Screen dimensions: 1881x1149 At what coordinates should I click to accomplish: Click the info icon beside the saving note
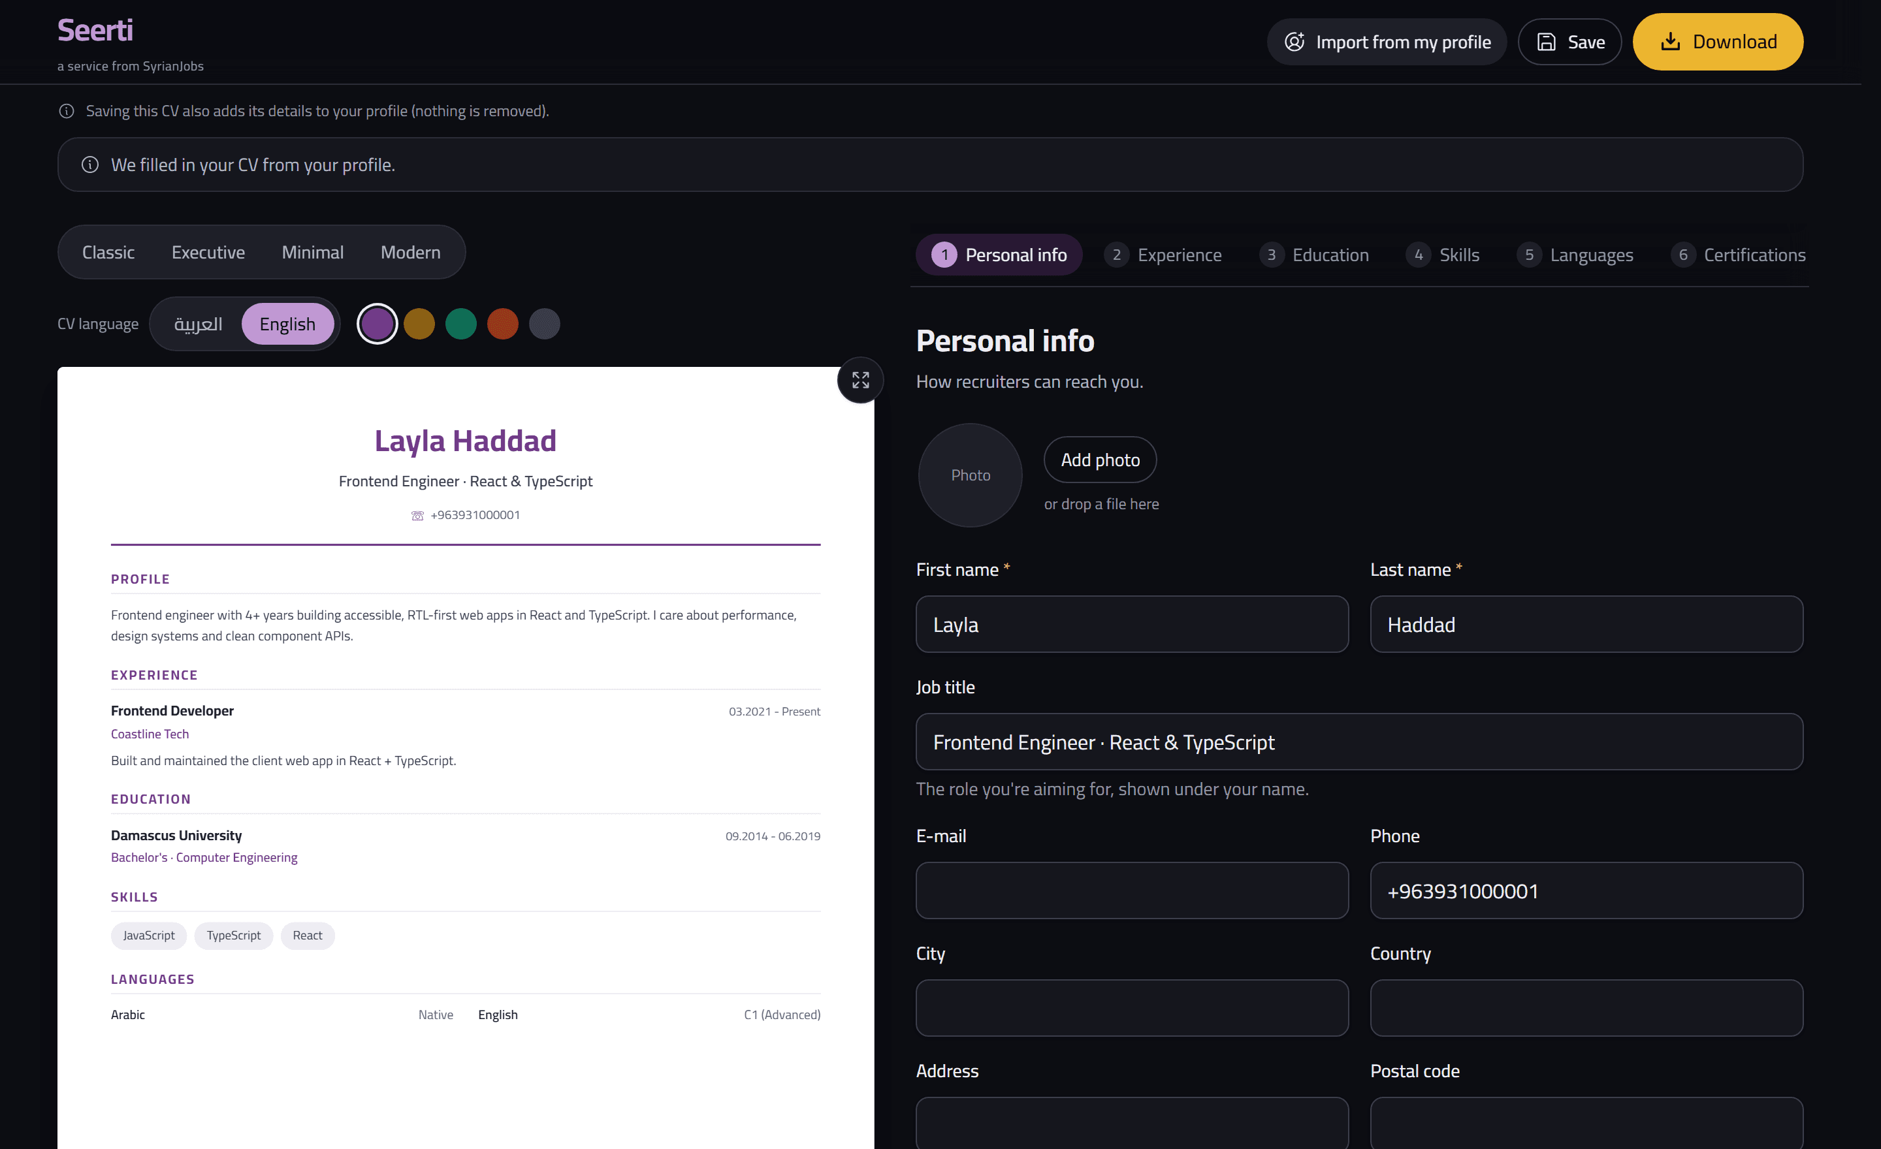67,112
